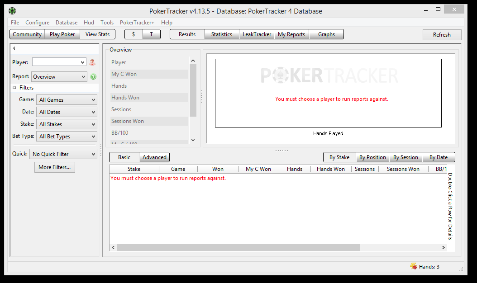
Task: Sort table by Hands column header
Action: click(x=295, y=169)
